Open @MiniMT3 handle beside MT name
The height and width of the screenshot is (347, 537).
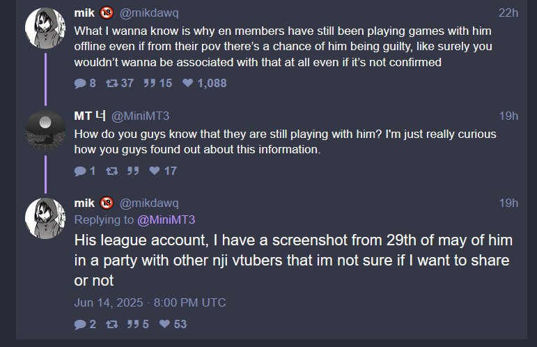pyautogui.click(x=141, y=116)
